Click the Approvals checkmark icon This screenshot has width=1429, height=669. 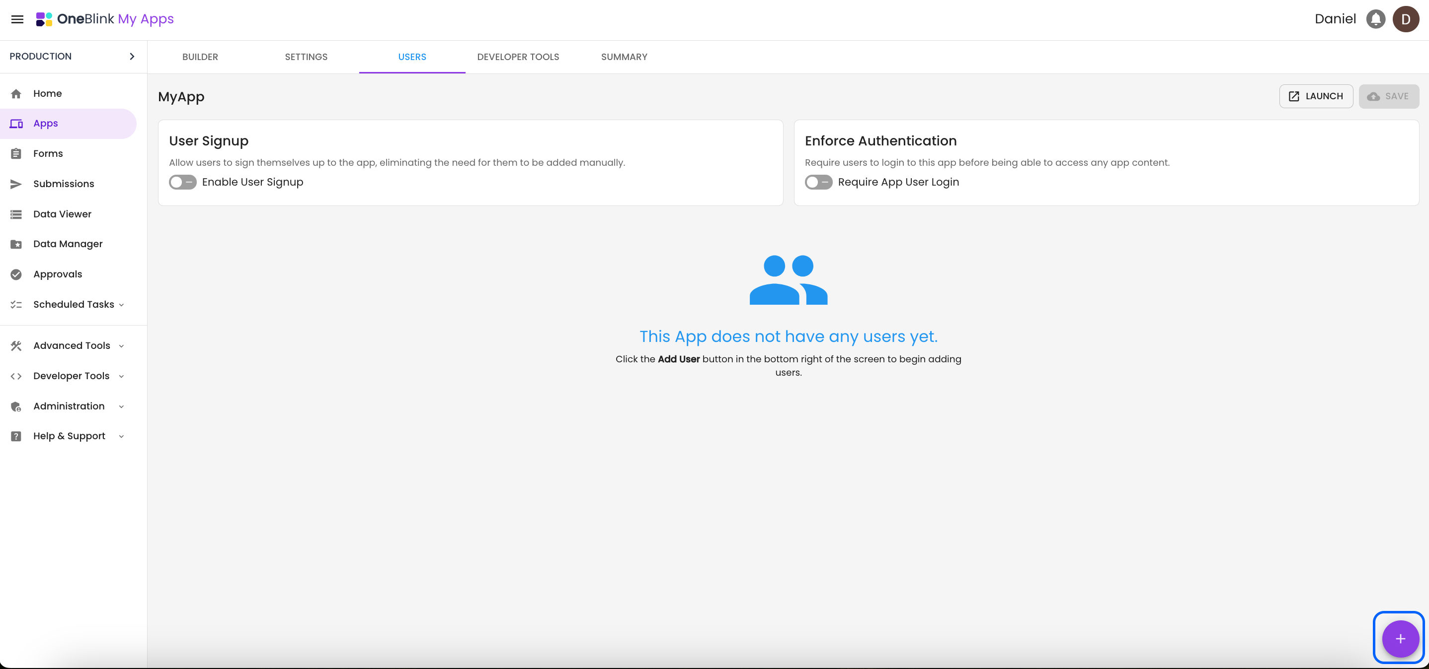[16, 274]
